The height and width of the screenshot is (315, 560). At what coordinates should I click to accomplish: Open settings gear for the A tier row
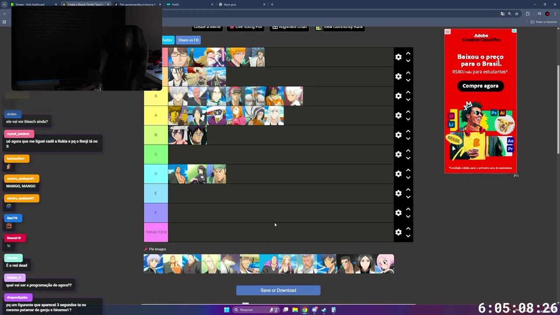(398, 115)
